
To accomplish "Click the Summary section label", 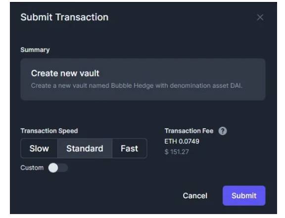I will (x=35, y=50).
